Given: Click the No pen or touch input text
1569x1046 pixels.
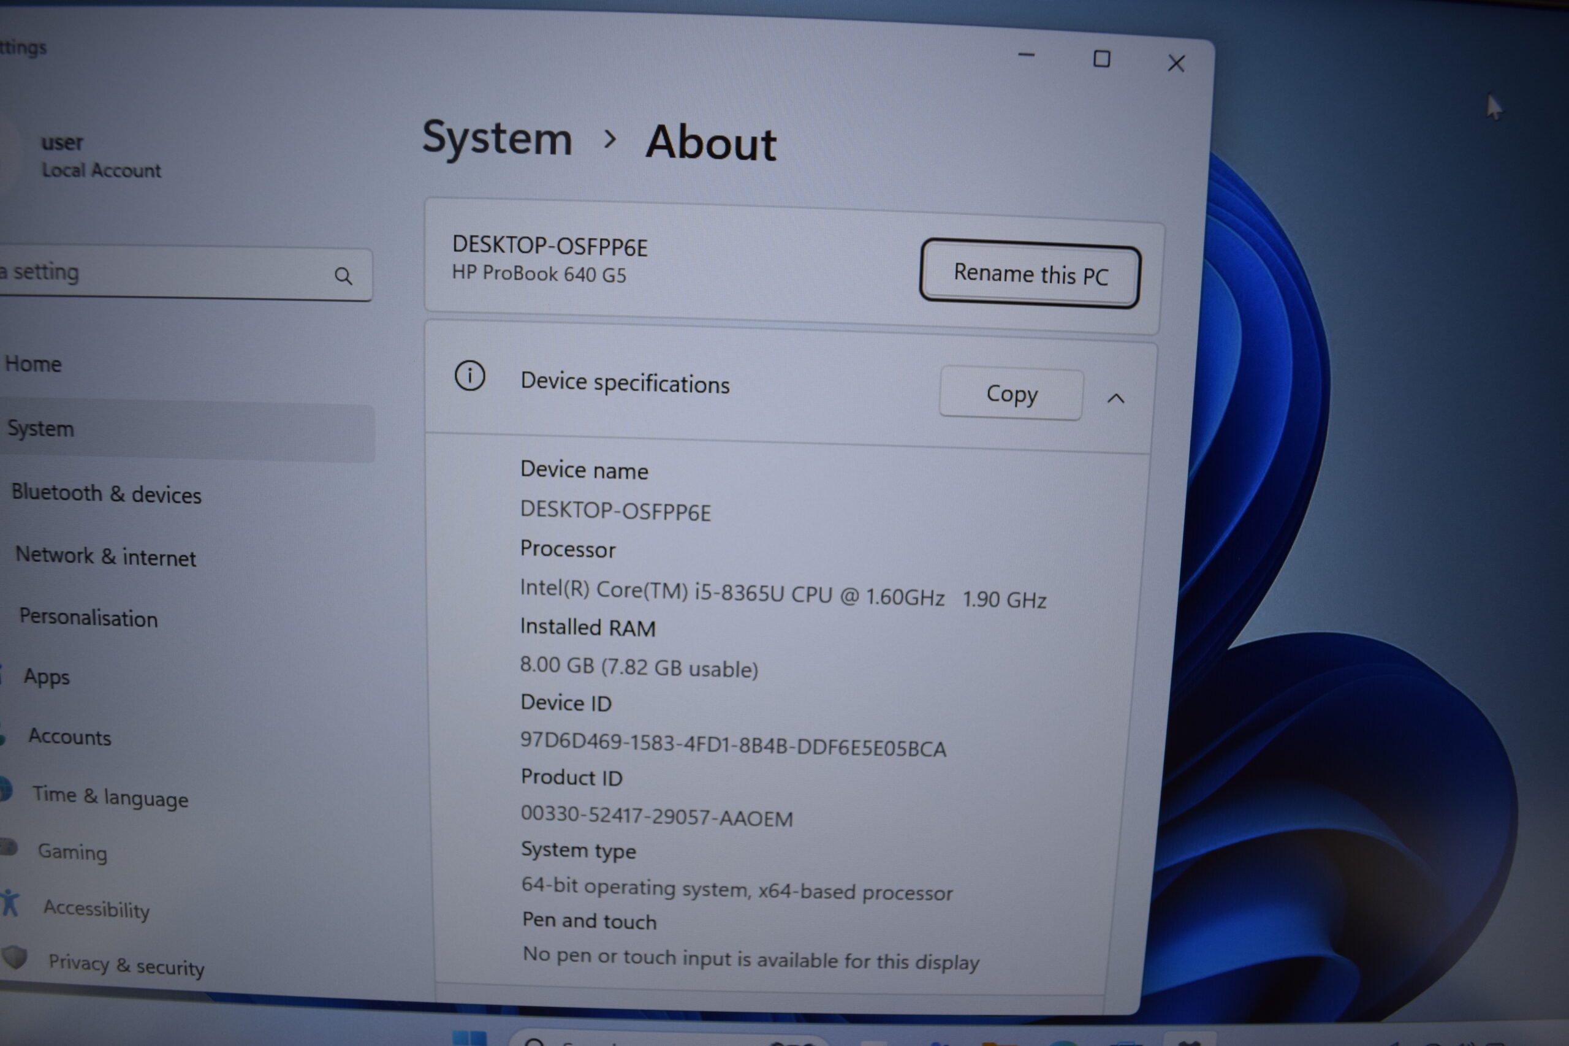Looking at the screenshot, I should coord(750,958).
